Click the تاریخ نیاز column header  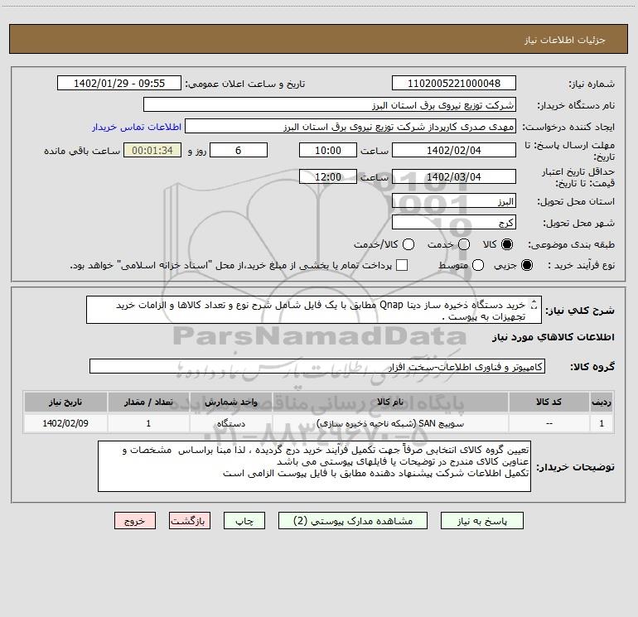[x=65, y=402]
